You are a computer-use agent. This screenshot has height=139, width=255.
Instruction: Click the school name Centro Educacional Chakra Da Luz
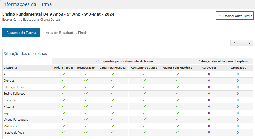click(37, 20)
